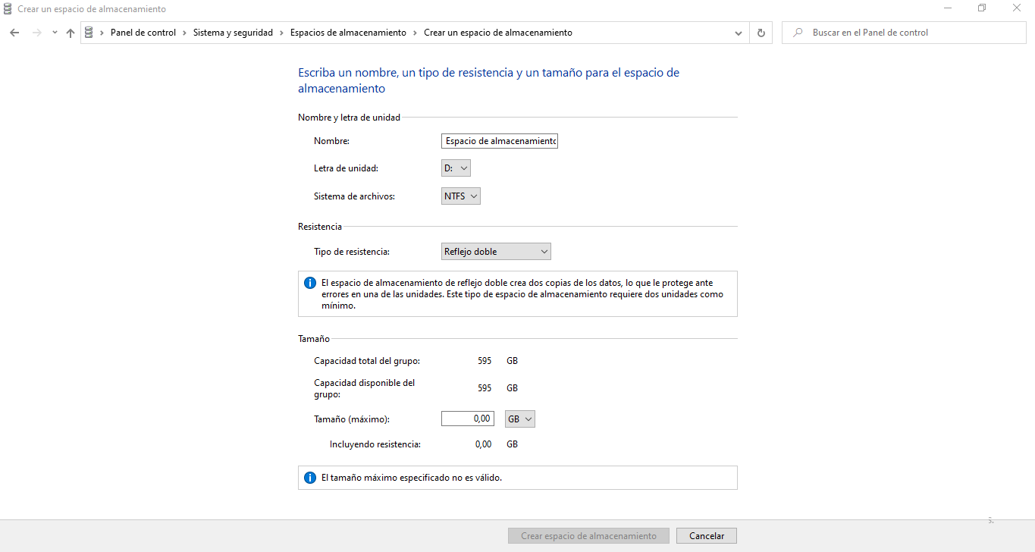The image size is (1035, 552).
Task: Click the info icon beside the mirror description
Action: pyautogui.click(x=309, y=283)
